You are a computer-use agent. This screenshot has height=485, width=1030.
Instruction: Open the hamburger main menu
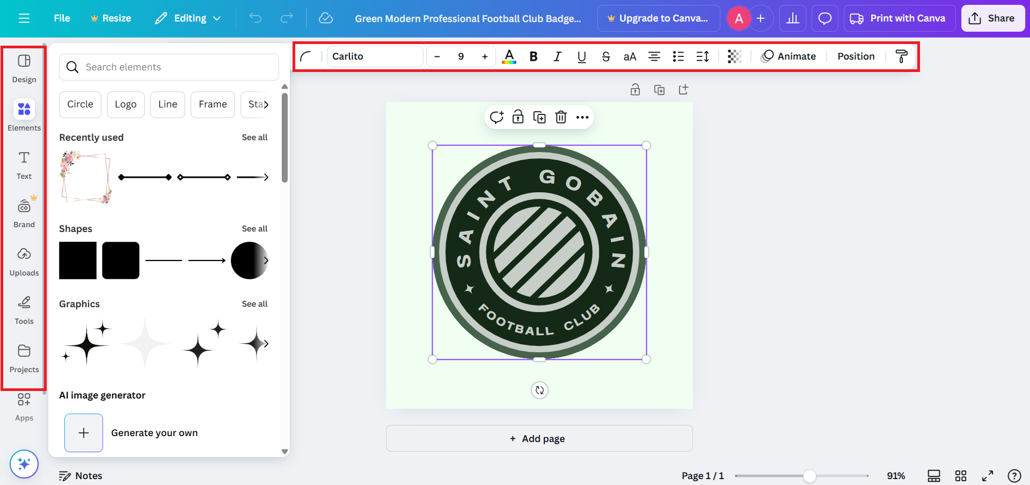24,18
